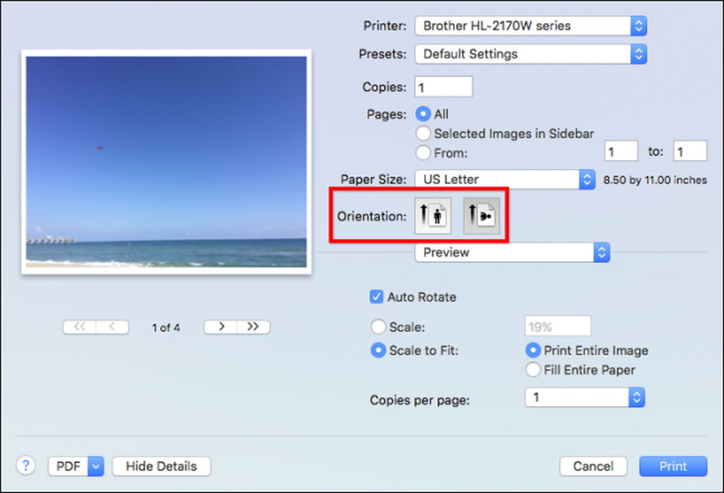724x493 pixels.
Task: Select the Scale radio button
Action: (378, 326)
